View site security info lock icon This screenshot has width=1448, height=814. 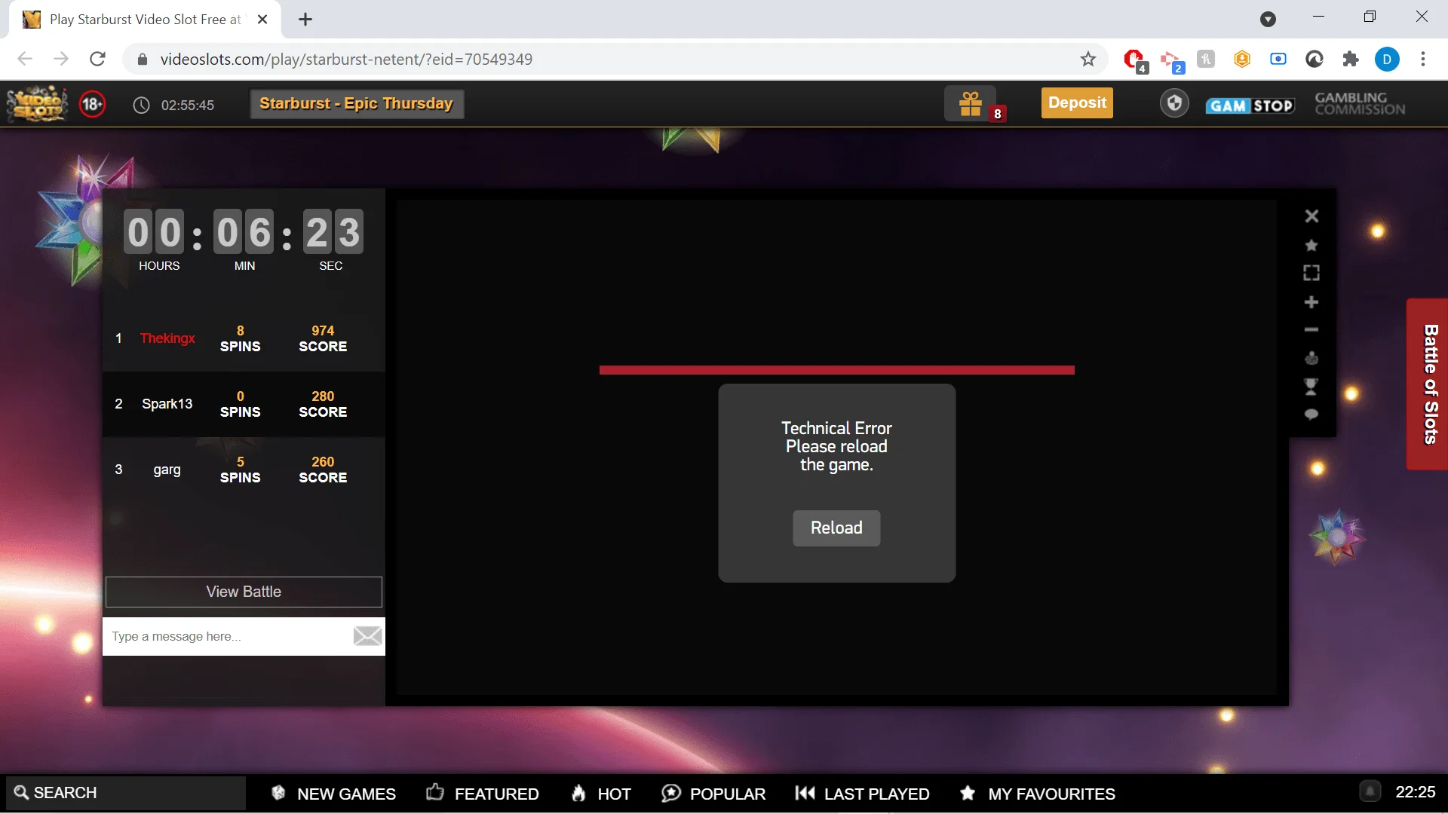coord(142,59)
